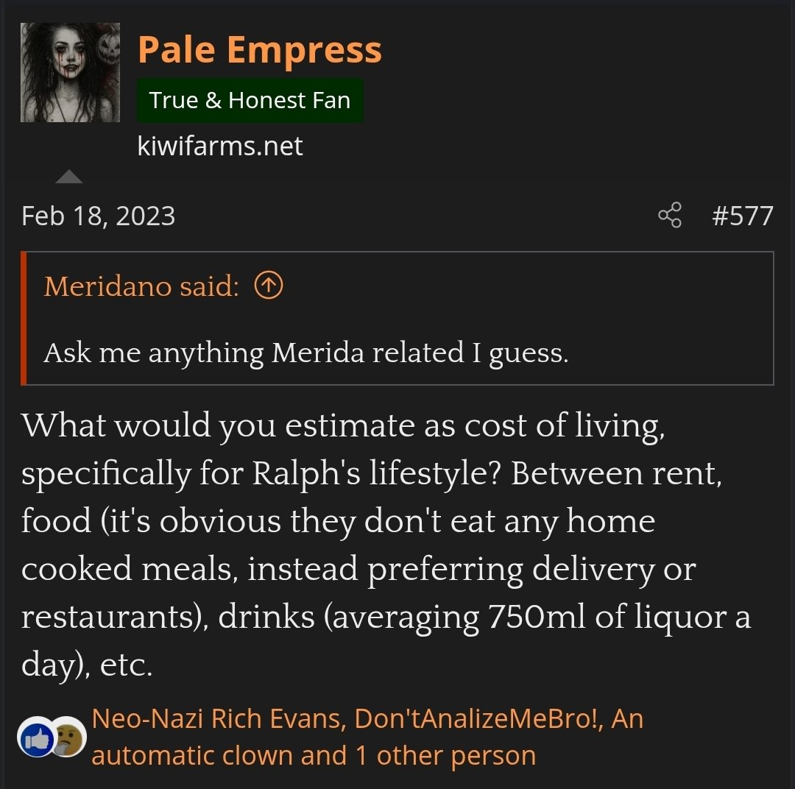The width and height of the screenshot is (795, 789).
Task: Click 'An' of An automatic clown reactor
Action: click(627, 718)
